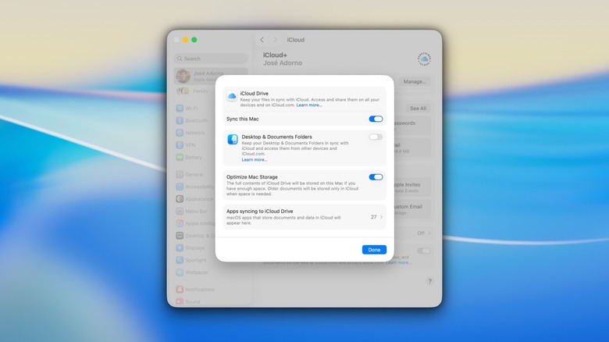Open Desktop & Dock settings in the sidebar

(195, 236)
